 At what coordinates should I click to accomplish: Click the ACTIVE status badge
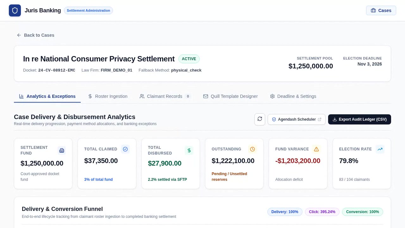189,59
